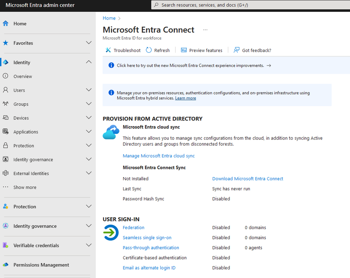Click the Got feedback person icon
This screenshot has width=350, height=278.
(x=236, y=50)
